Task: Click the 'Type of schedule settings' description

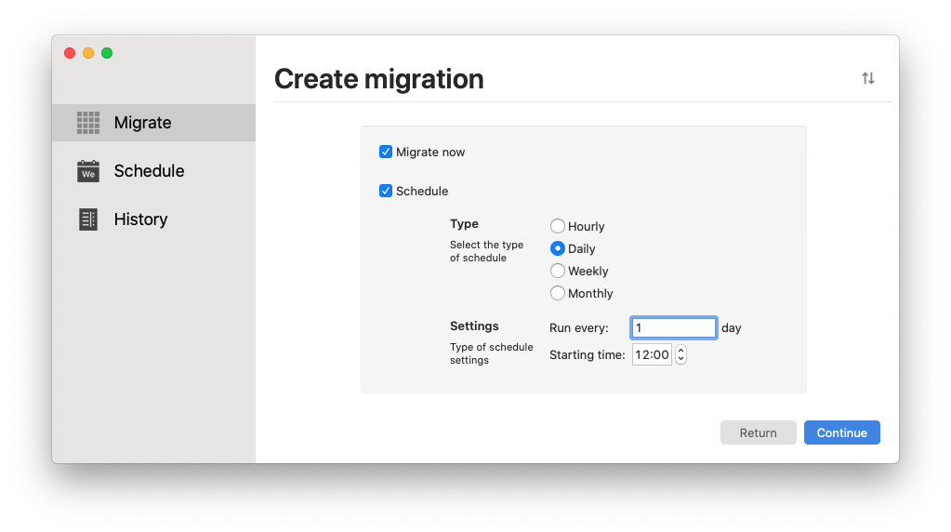Action: coord(491,353)
